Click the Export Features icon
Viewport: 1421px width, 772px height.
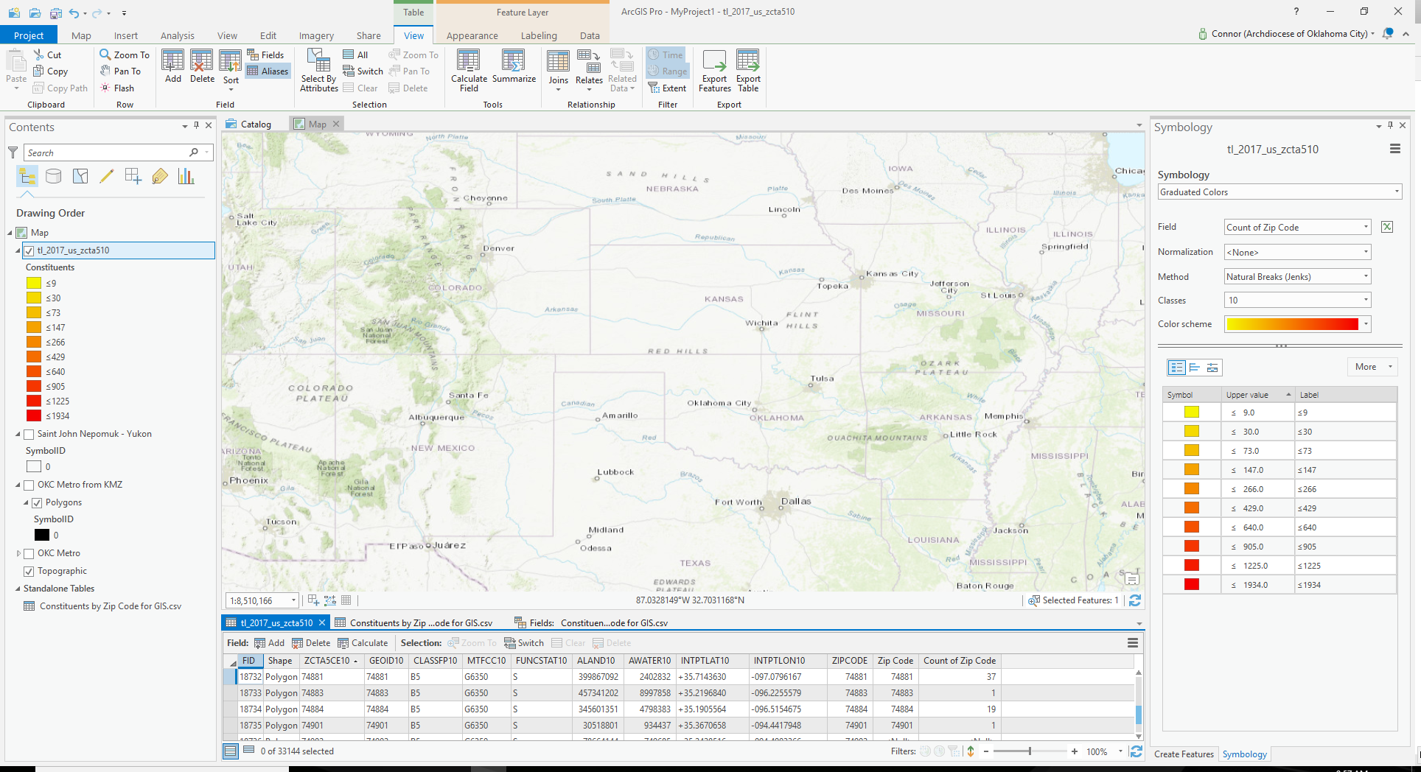click(714, 71)
